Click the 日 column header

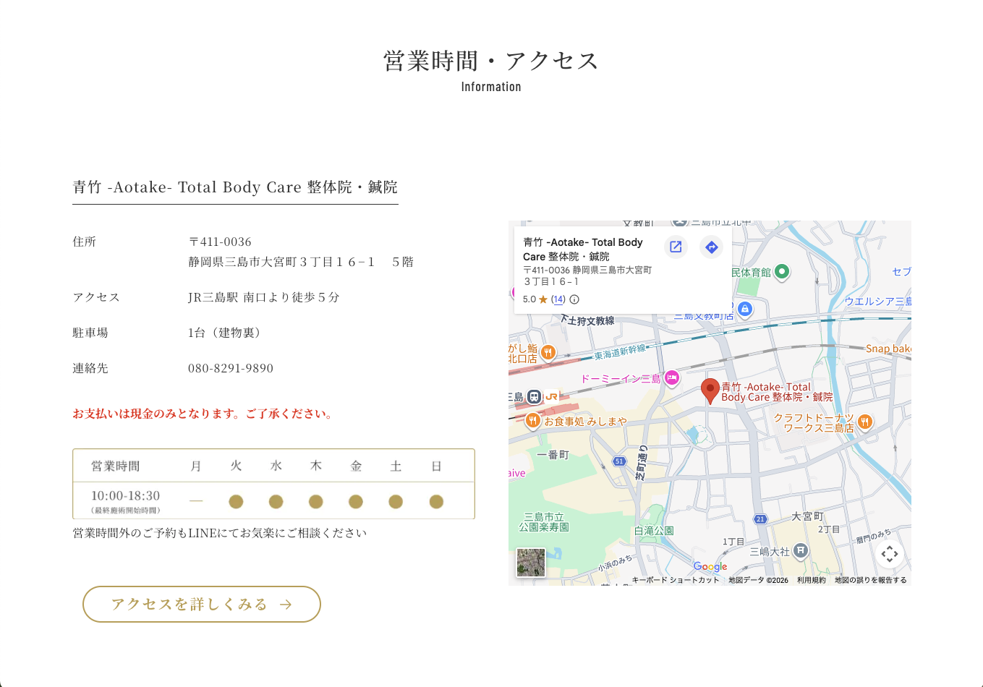(436, 466)
